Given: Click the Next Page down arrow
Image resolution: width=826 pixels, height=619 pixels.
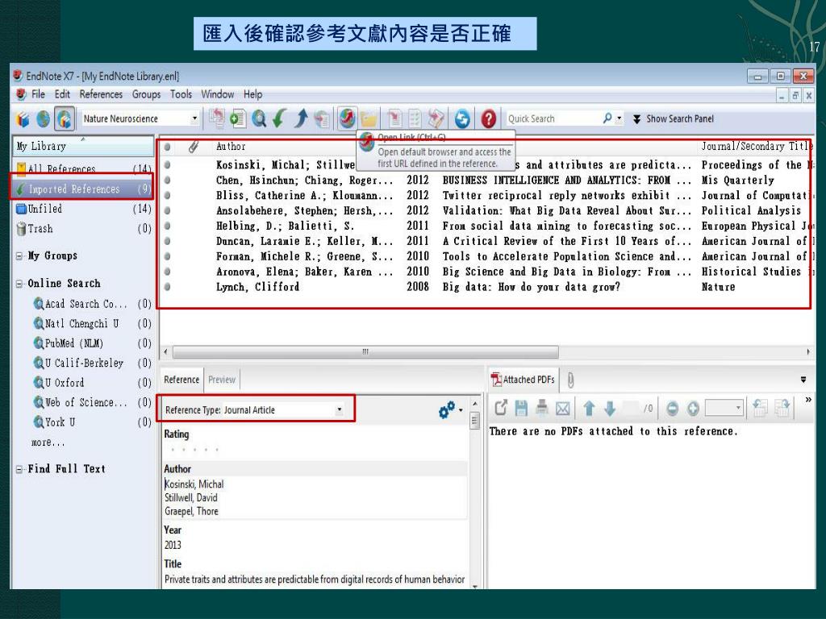Looking at the screenshot, I should [610, 408].
